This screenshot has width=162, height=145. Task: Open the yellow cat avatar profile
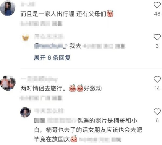click(26, 38)
